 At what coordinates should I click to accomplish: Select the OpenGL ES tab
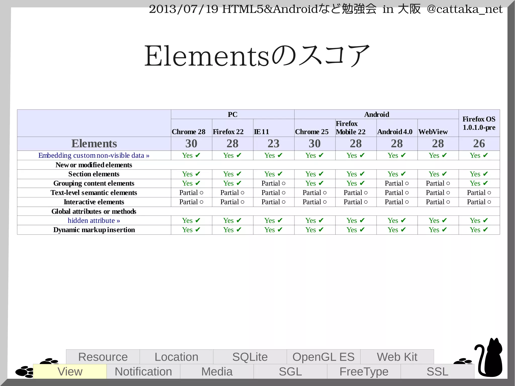(323, 357)
